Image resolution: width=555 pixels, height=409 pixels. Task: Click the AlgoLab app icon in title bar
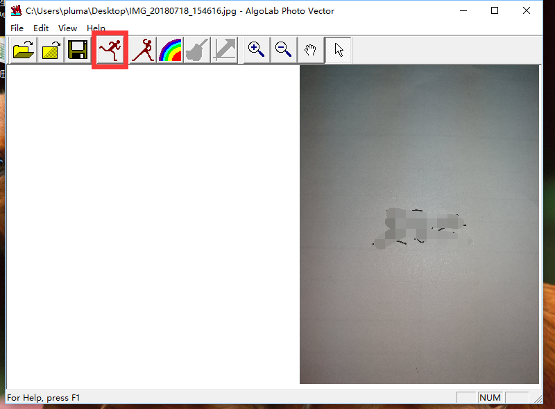15,10
